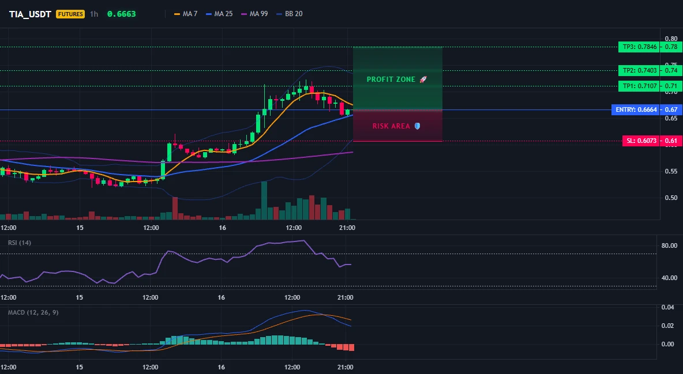Click the MA 7 legend entry

(186, 14)
